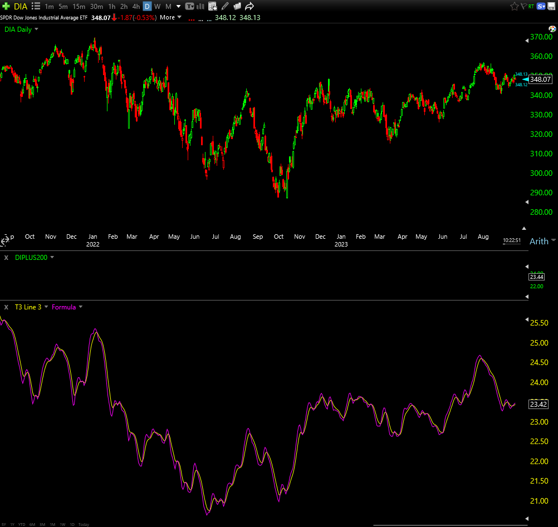Click the YTD range button
Image resolution: width=558 pixels, height=527 pixels.
coord(22,524)
